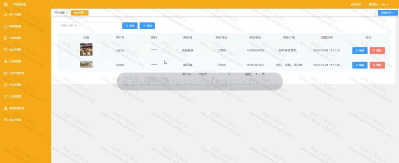Switch to the 商家管理 tab
The width and height of the screenshot is (399, 163).
(79, 13)
